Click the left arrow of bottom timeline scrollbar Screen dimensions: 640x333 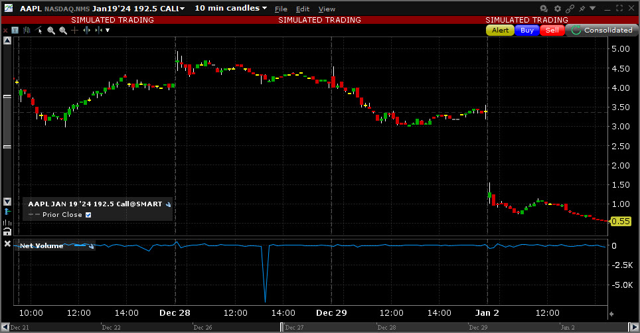click(x=5, y=327)
